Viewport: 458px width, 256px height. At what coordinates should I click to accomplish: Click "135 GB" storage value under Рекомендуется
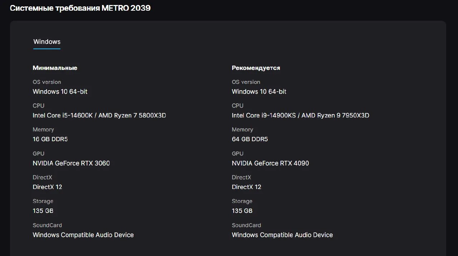(x=242, y=211)
